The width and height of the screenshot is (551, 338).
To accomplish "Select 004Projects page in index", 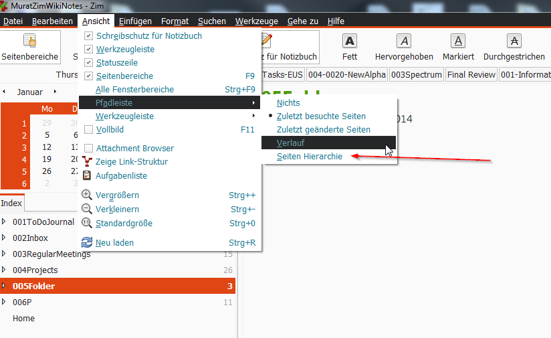I will pyautogui.click(x=35, y=270).
